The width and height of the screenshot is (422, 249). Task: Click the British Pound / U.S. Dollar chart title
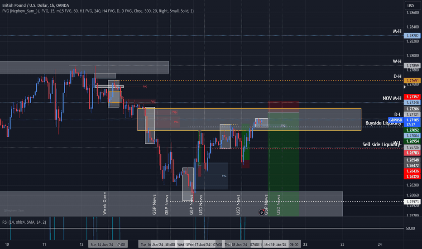(35, 5)
